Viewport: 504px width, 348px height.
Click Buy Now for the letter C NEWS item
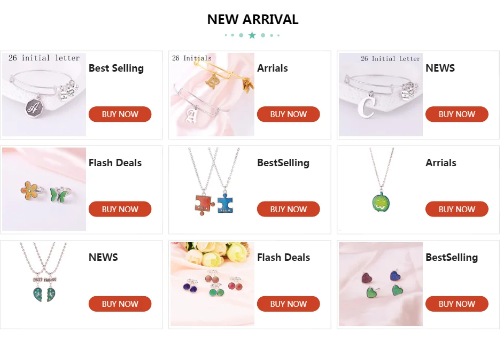click(457, 114)
